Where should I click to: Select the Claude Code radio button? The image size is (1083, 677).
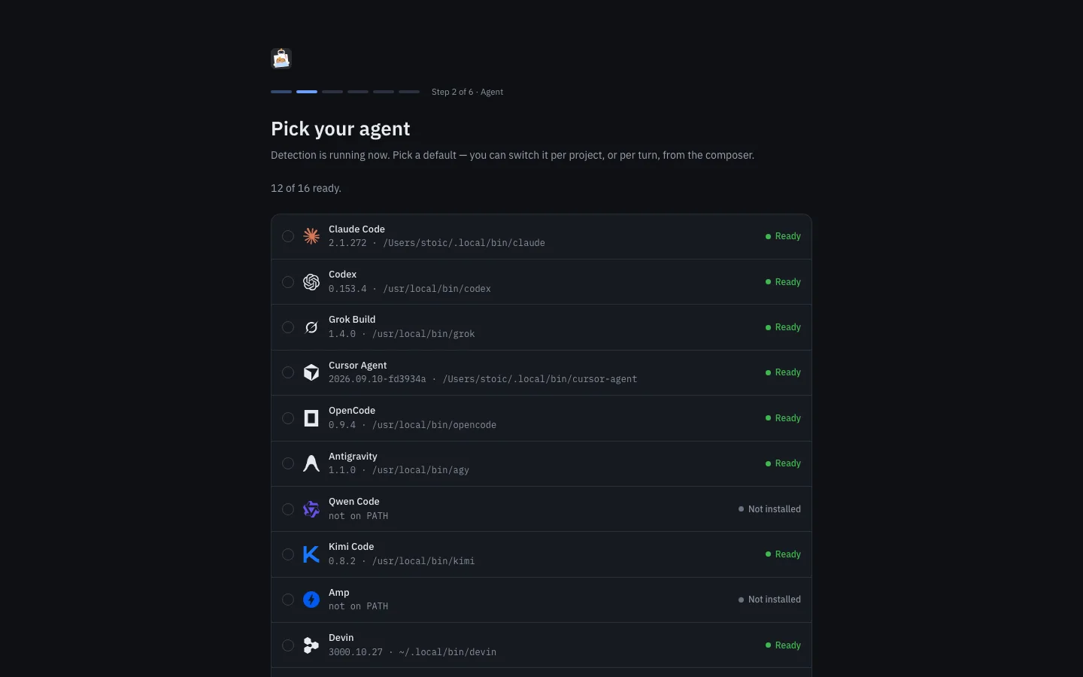288,236
